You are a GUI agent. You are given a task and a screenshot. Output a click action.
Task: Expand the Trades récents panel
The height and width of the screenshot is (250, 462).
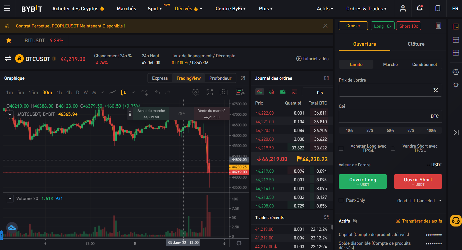(x=326, y=218)
